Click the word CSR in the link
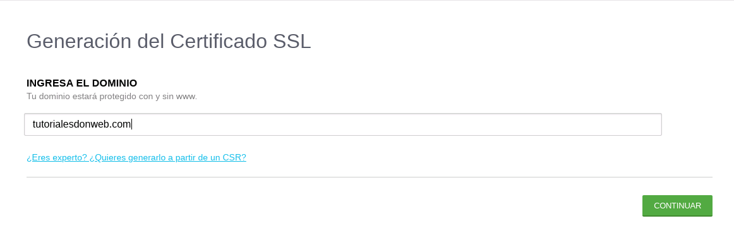Viewport: 734px width, 228px height. (234, 157)
